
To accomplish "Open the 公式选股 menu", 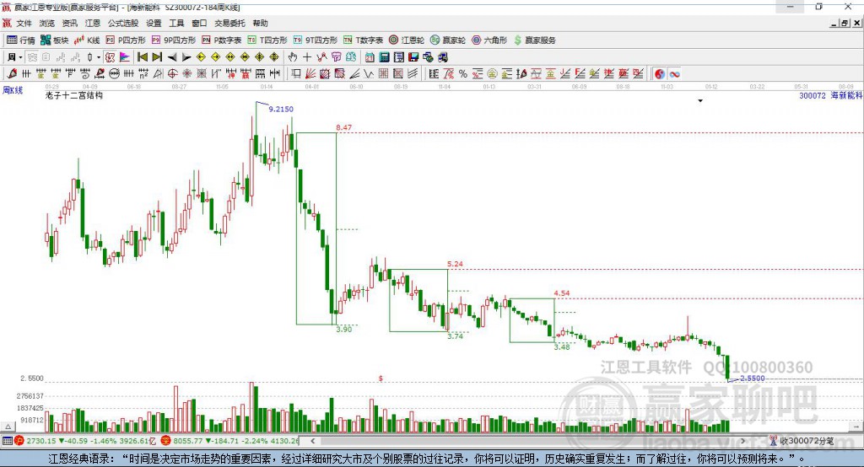I will coord(123,23).
